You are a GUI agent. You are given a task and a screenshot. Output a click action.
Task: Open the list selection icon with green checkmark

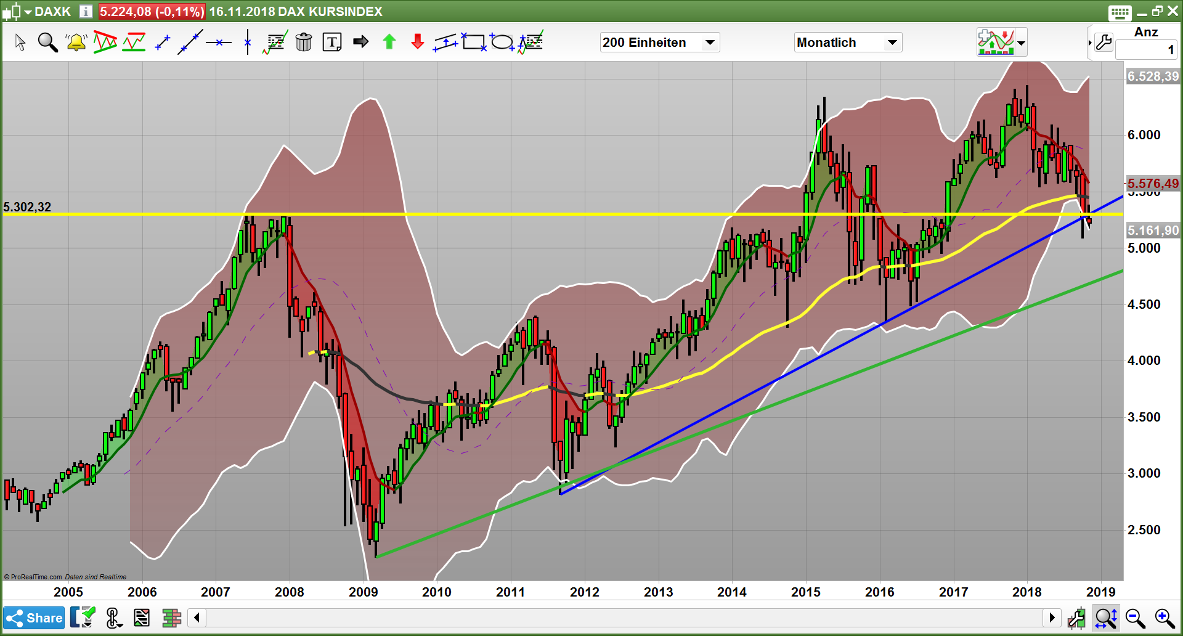[x=83, y=618]
